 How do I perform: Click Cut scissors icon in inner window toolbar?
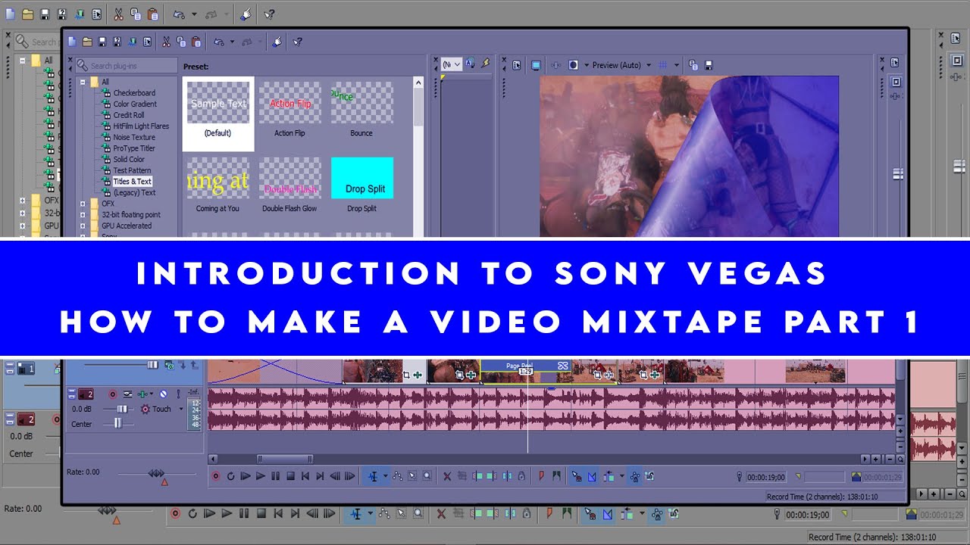(x=166, y=42)
